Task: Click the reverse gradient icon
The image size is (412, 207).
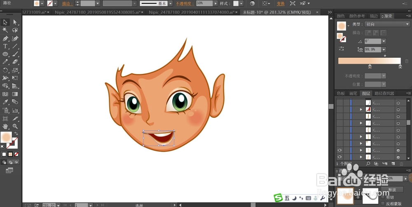Action: 341,48
